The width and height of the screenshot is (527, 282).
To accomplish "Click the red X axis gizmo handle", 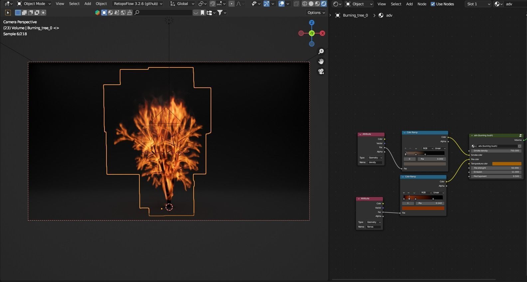I will [x=322, y=33].
